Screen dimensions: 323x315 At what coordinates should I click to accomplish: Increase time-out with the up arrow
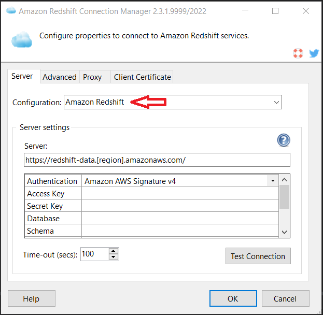tap(114, 251)
